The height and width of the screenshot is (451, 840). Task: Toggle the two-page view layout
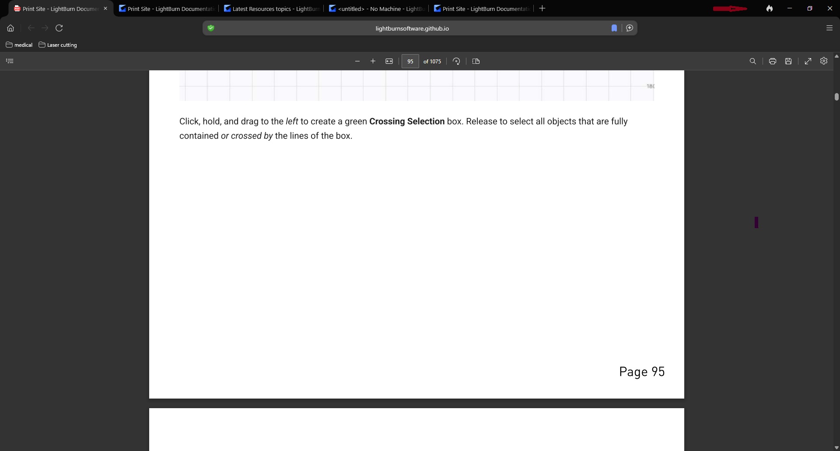(x=476, y=61)
